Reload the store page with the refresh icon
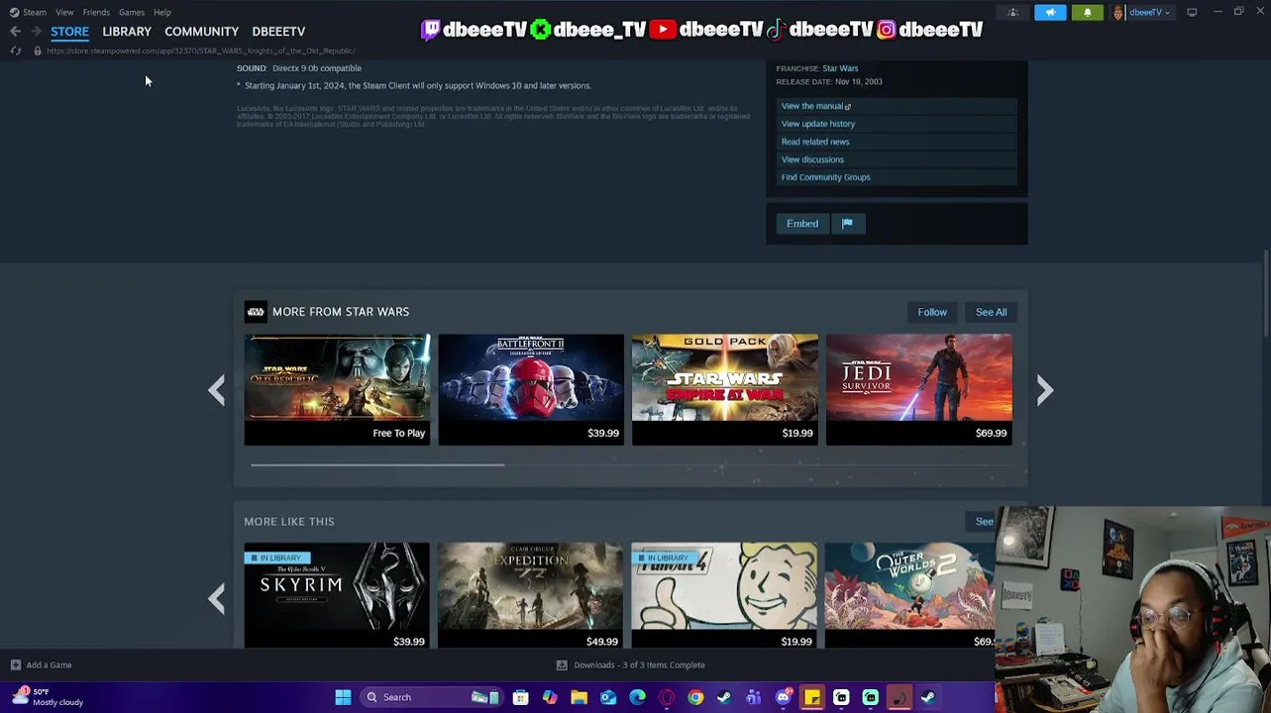1271x713 pixels. 16,51
